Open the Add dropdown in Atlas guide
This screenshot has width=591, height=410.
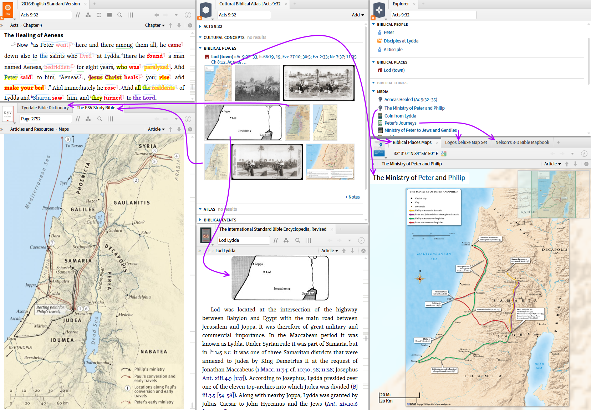tap(358, 15)
